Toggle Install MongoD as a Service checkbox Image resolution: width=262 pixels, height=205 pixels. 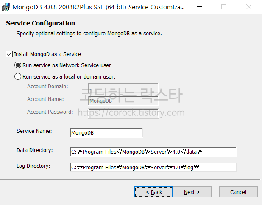click(9, 54)
